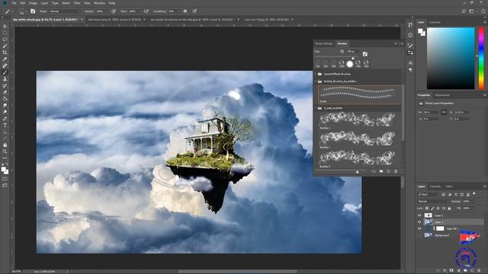Open the Filter menu

[x=77, y=3]
